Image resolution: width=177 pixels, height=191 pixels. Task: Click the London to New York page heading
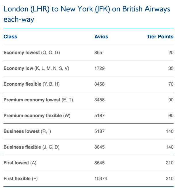(x=87, y=14)
